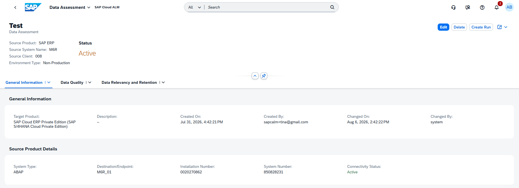Click the System Type value ABAP

tap(19, 172)
